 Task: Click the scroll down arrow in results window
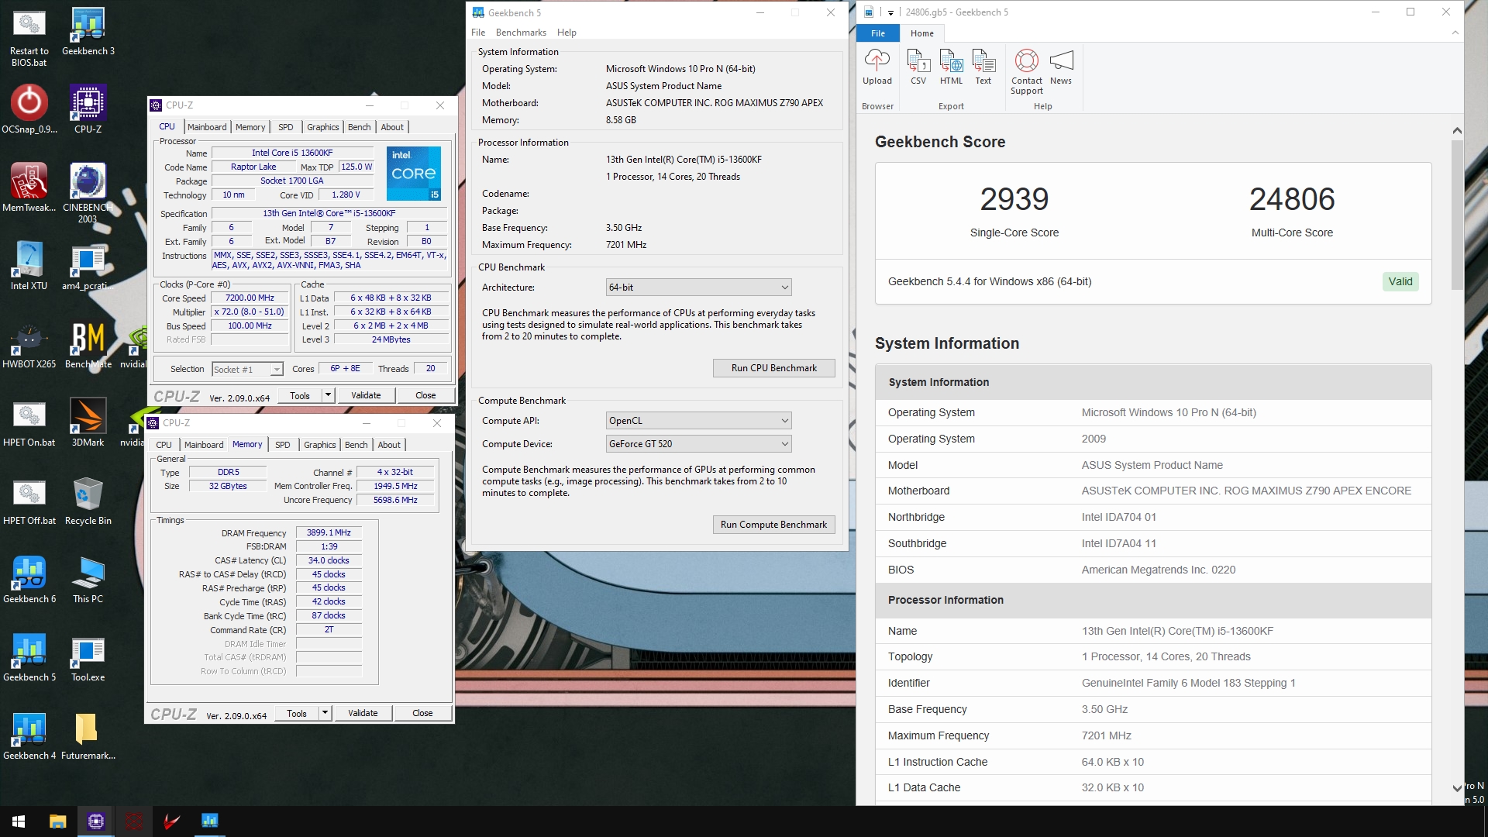coord(1457,788)
